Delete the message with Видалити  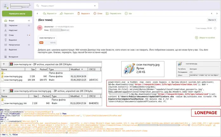click(x=84, y=14)
